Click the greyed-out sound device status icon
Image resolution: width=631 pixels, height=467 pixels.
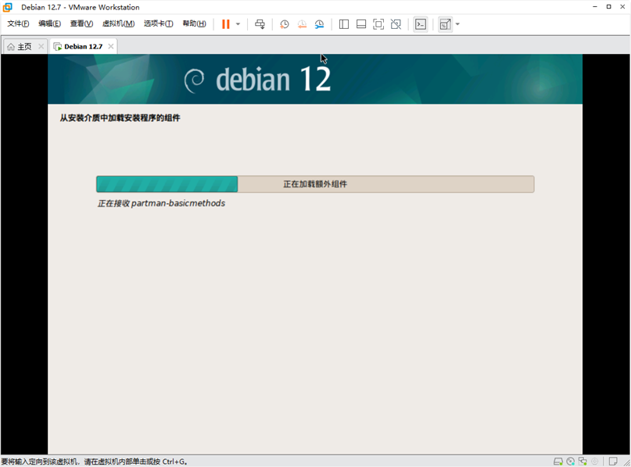click(x=595, y=462)
